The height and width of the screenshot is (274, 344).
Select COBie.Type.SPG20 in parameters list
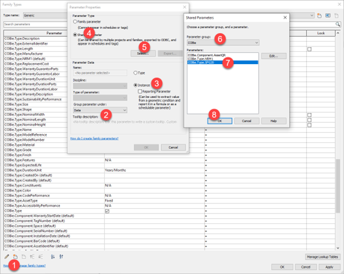223,62
